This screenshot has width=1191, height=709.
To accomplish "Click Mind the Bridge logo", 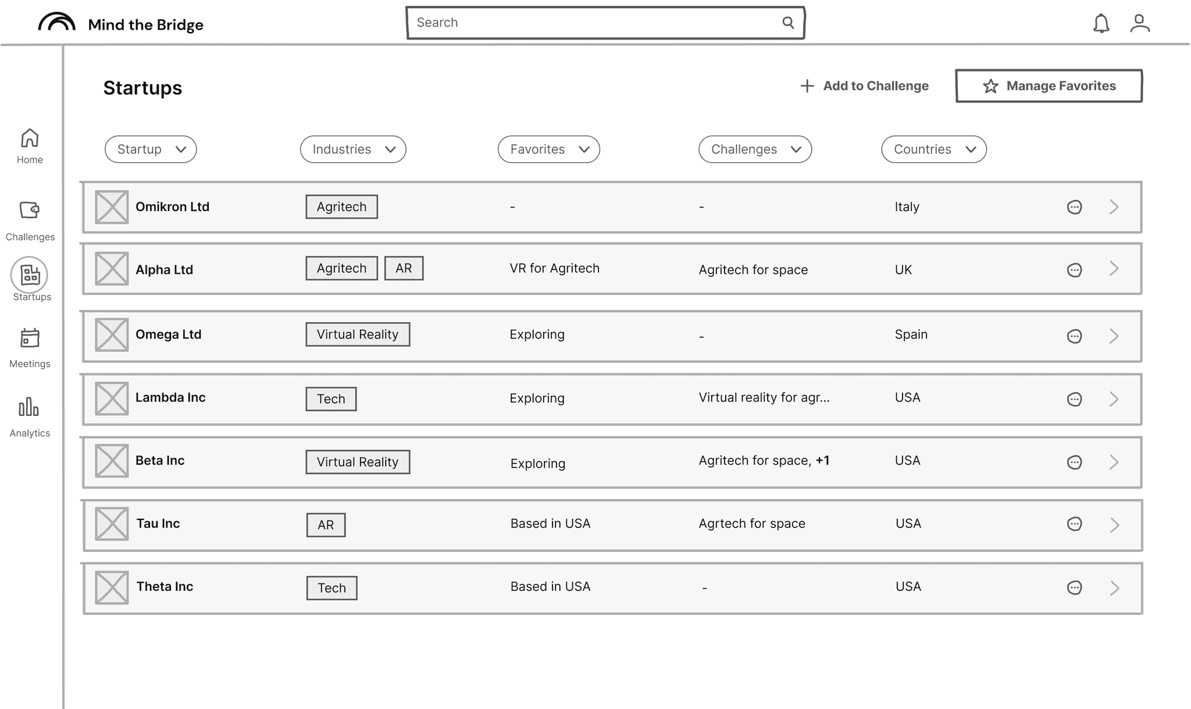I will coord(57,23).
